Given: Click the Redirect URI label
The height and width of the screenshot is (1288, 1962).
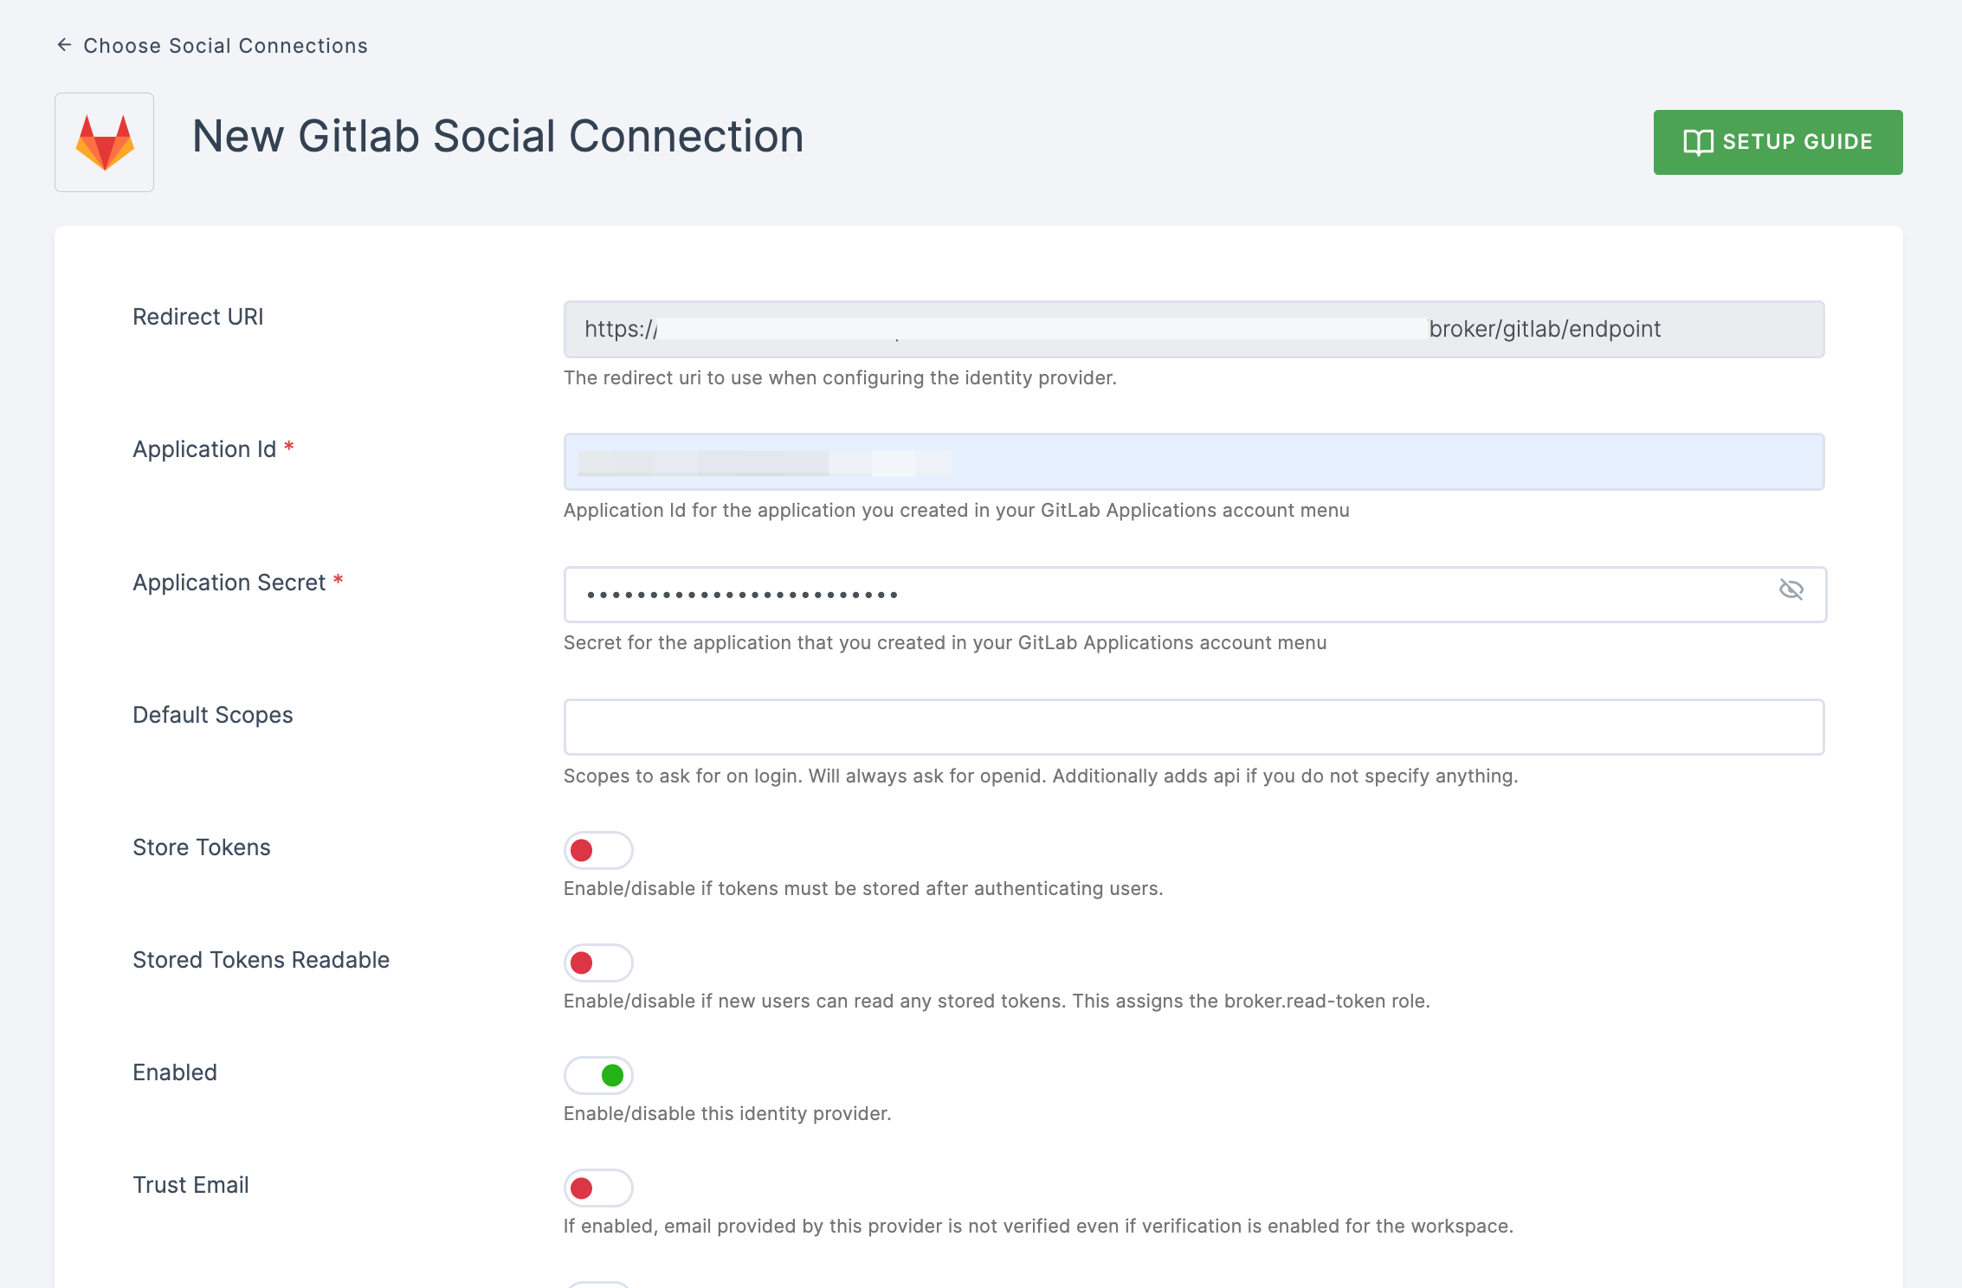Looking at the screenshot, I should pos(197,317).
